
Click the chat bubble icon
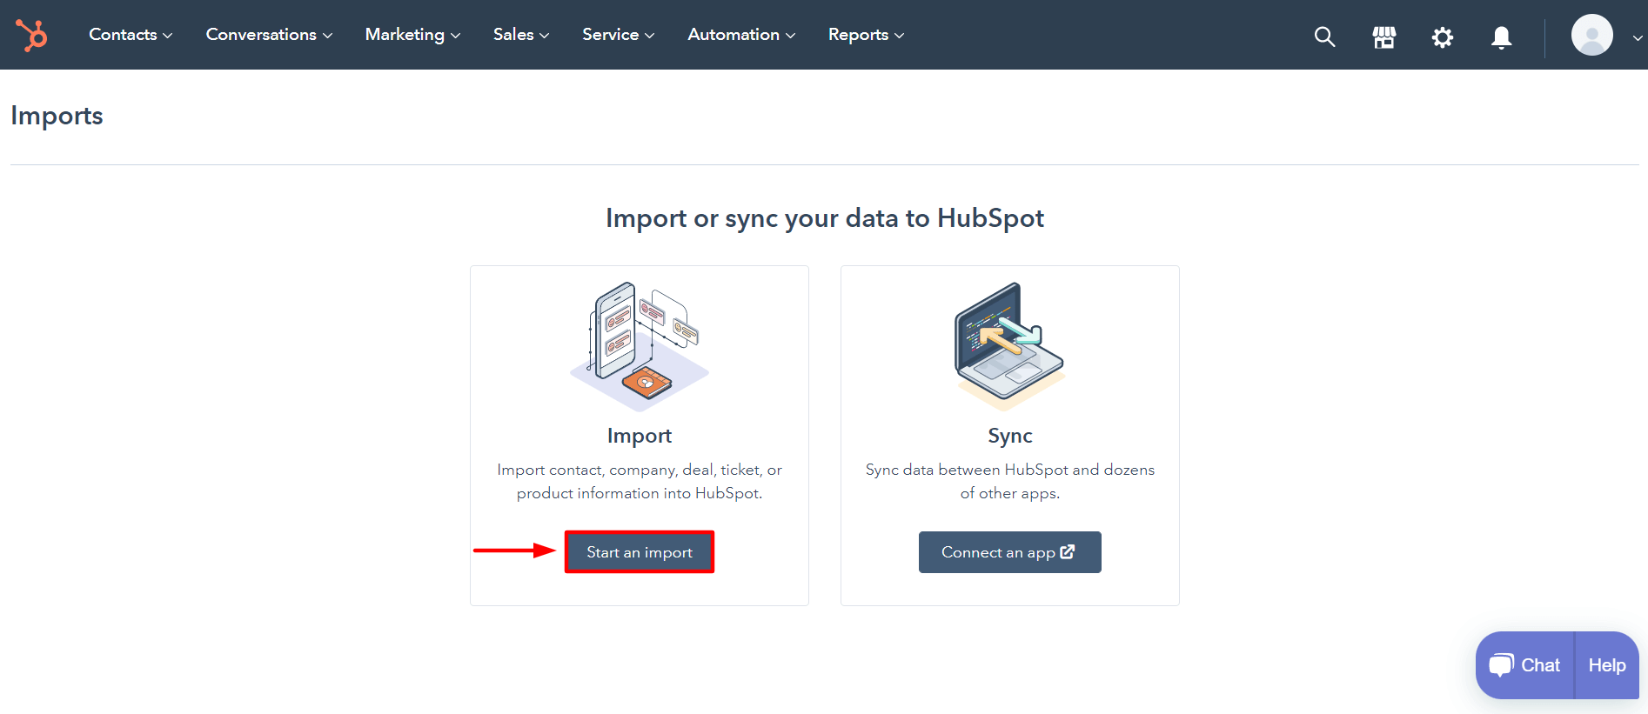(1501, 665)
